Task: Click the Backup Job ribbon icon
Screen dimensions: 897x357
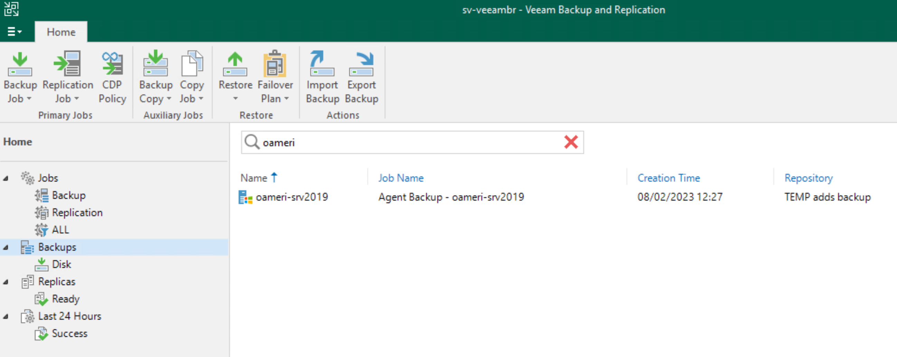Action: coord(20,64)
